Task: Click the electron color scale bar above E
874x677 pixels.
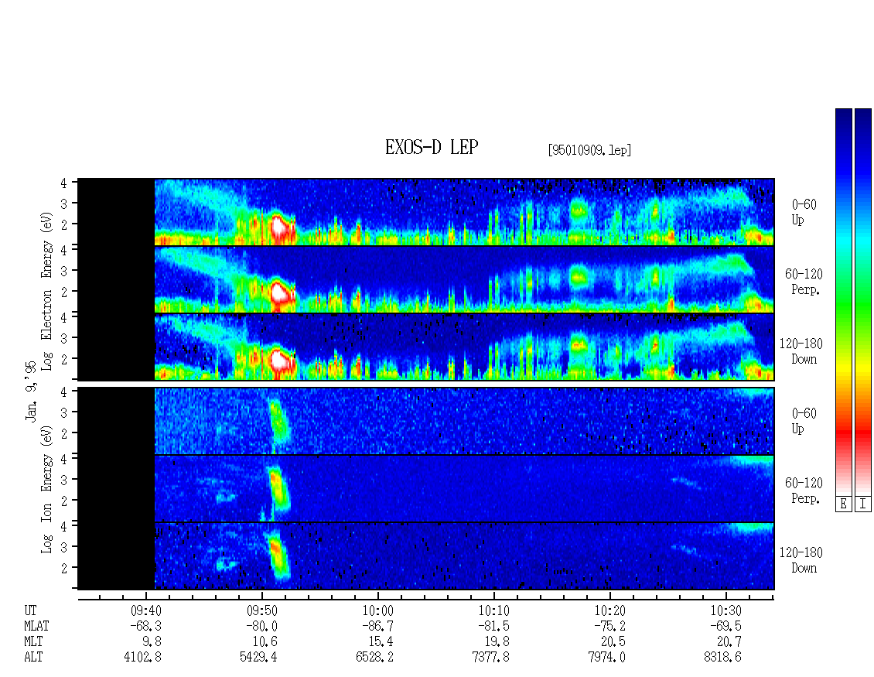Action: point(843,302)
